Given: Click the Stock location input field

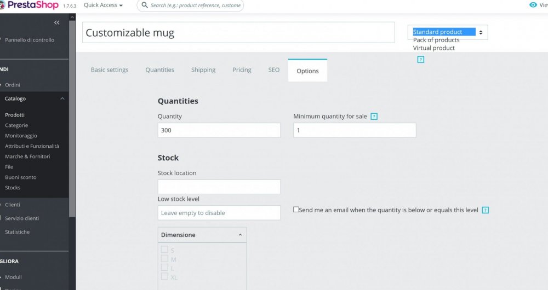Looking at the screenshot, I should (x=219, y=187).
